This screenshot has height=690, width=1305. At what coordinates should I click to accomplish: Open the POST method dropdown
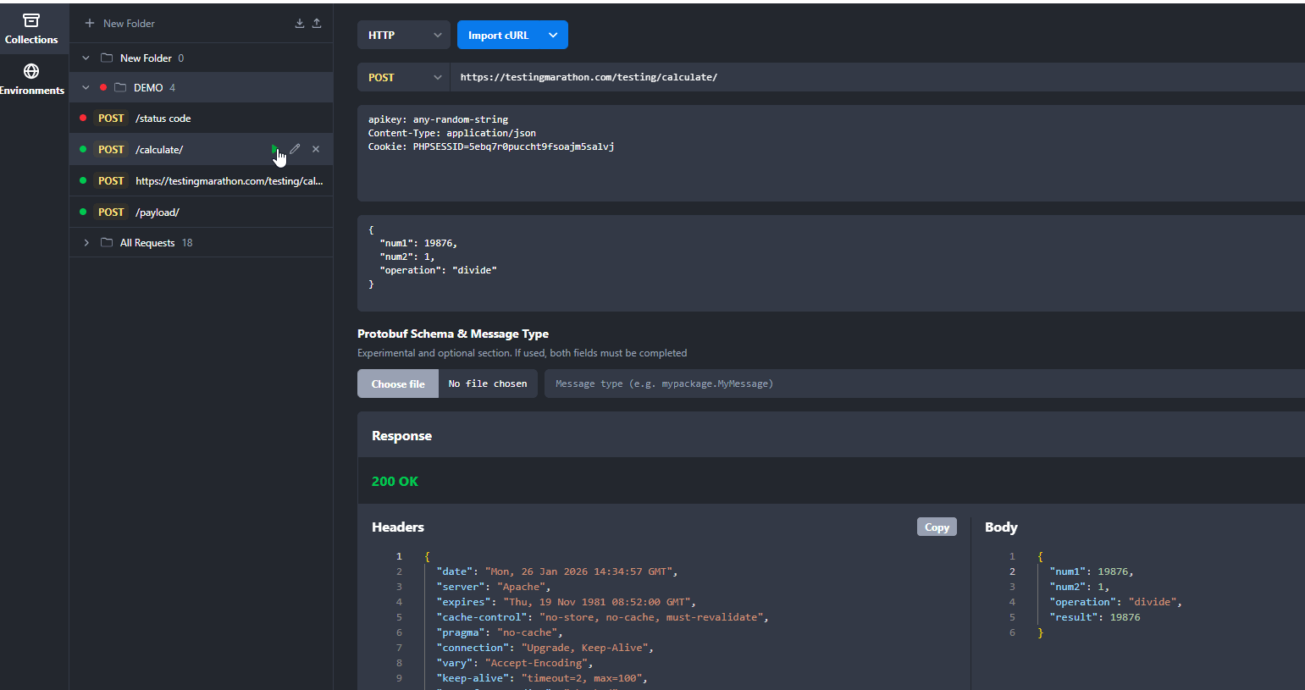403,77
